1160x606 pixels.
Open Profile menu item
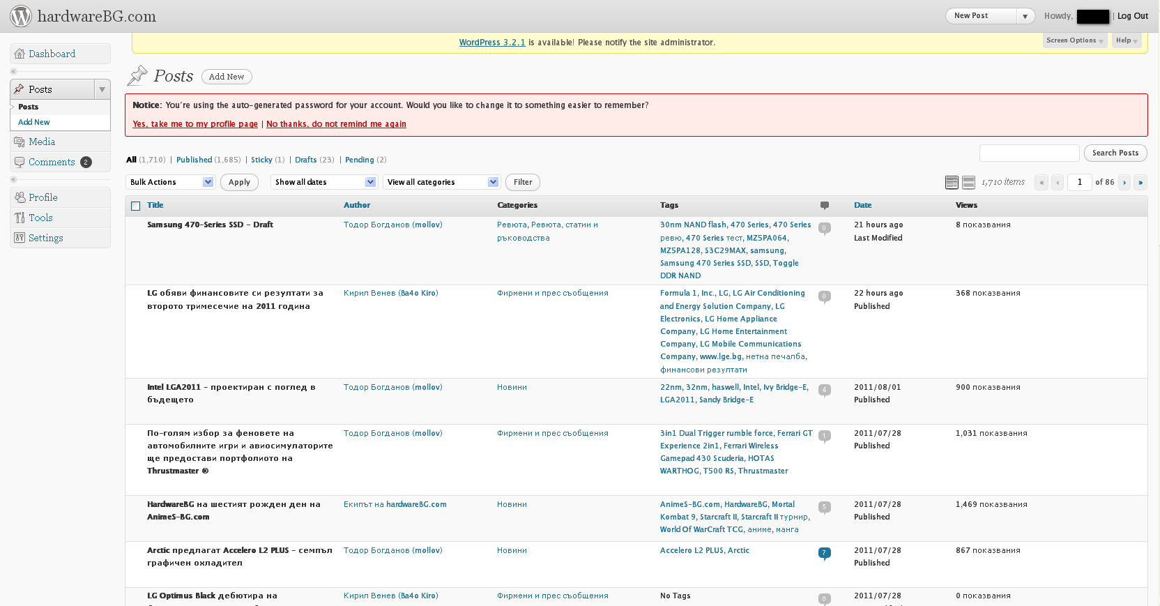(x=43, y=197)
